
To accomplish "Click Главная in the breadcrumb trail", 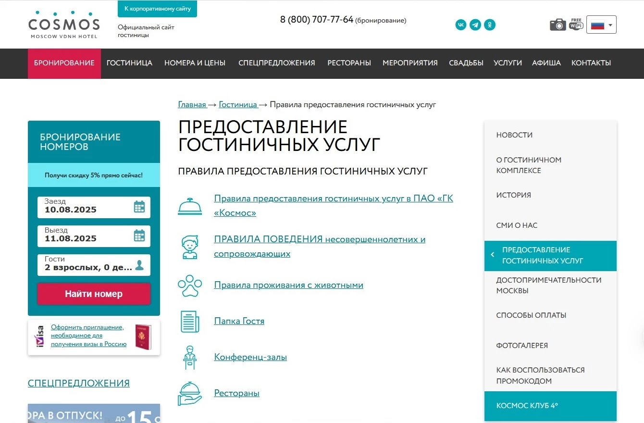I will click(192, 104).
